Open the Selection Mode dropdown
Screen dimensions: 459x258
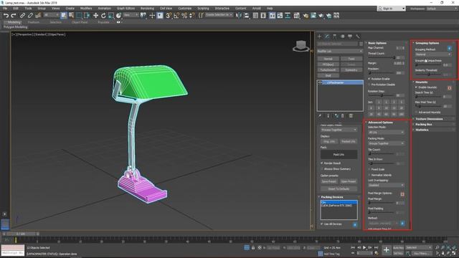click(386, 132)
